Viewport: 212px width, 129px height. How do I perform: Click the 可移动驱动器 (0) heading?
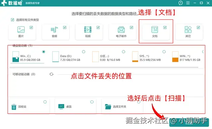pyautogui.click(x=24, y=74)
